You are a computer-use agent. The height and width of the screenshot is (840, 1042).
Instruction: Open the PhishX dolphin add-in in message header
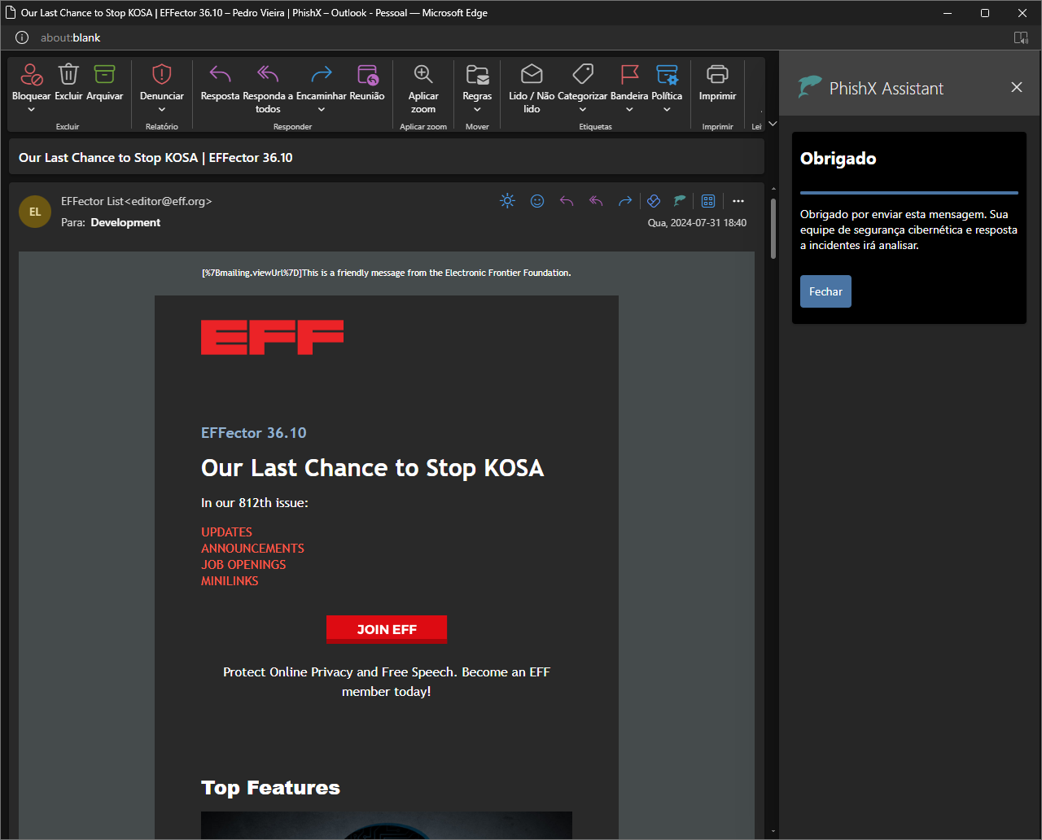[x=679, y=200]
